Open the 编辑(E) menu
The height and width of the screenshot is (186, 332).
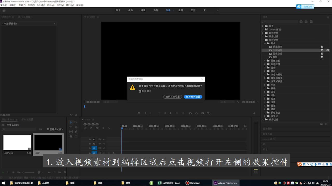tap(13, 5)
